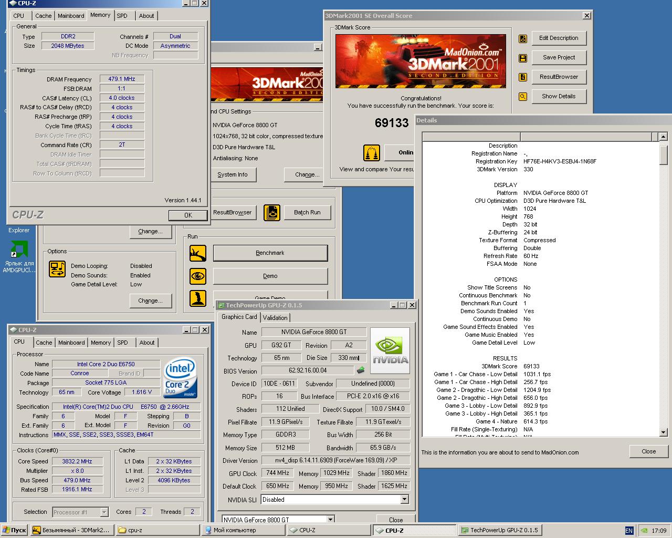
Task: Click the ResultBrowser icon in score window
Action: 523,77
